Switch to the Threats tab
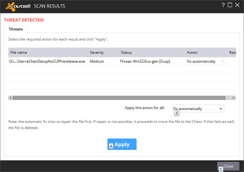 point(16,29)
